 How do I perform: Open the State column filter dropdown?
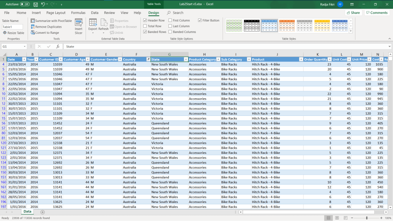[186, 59]
